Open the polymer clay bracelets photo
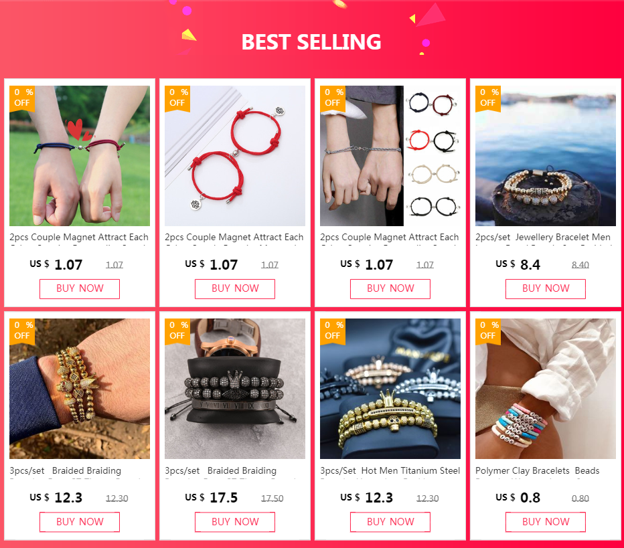 [546, 389]
